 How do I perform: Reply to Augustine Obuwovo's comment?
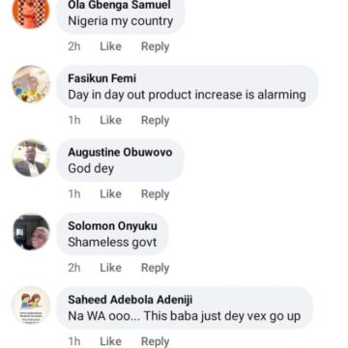tap(155, 194)
